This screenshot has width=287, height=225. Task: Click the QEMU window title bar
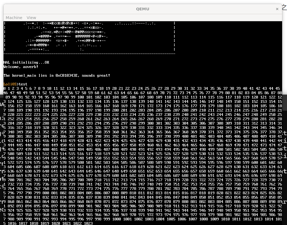point(143,9)
